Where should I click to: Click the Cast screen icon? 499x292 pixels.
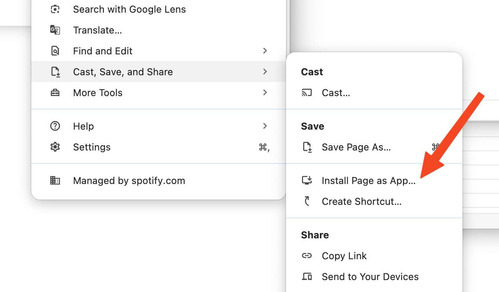(306, 93)
